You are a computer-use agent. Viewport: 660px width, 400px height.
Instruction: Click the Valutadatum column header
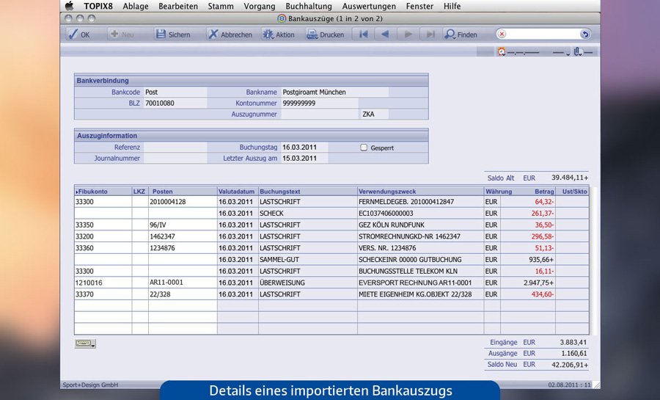tap(238, 191)
